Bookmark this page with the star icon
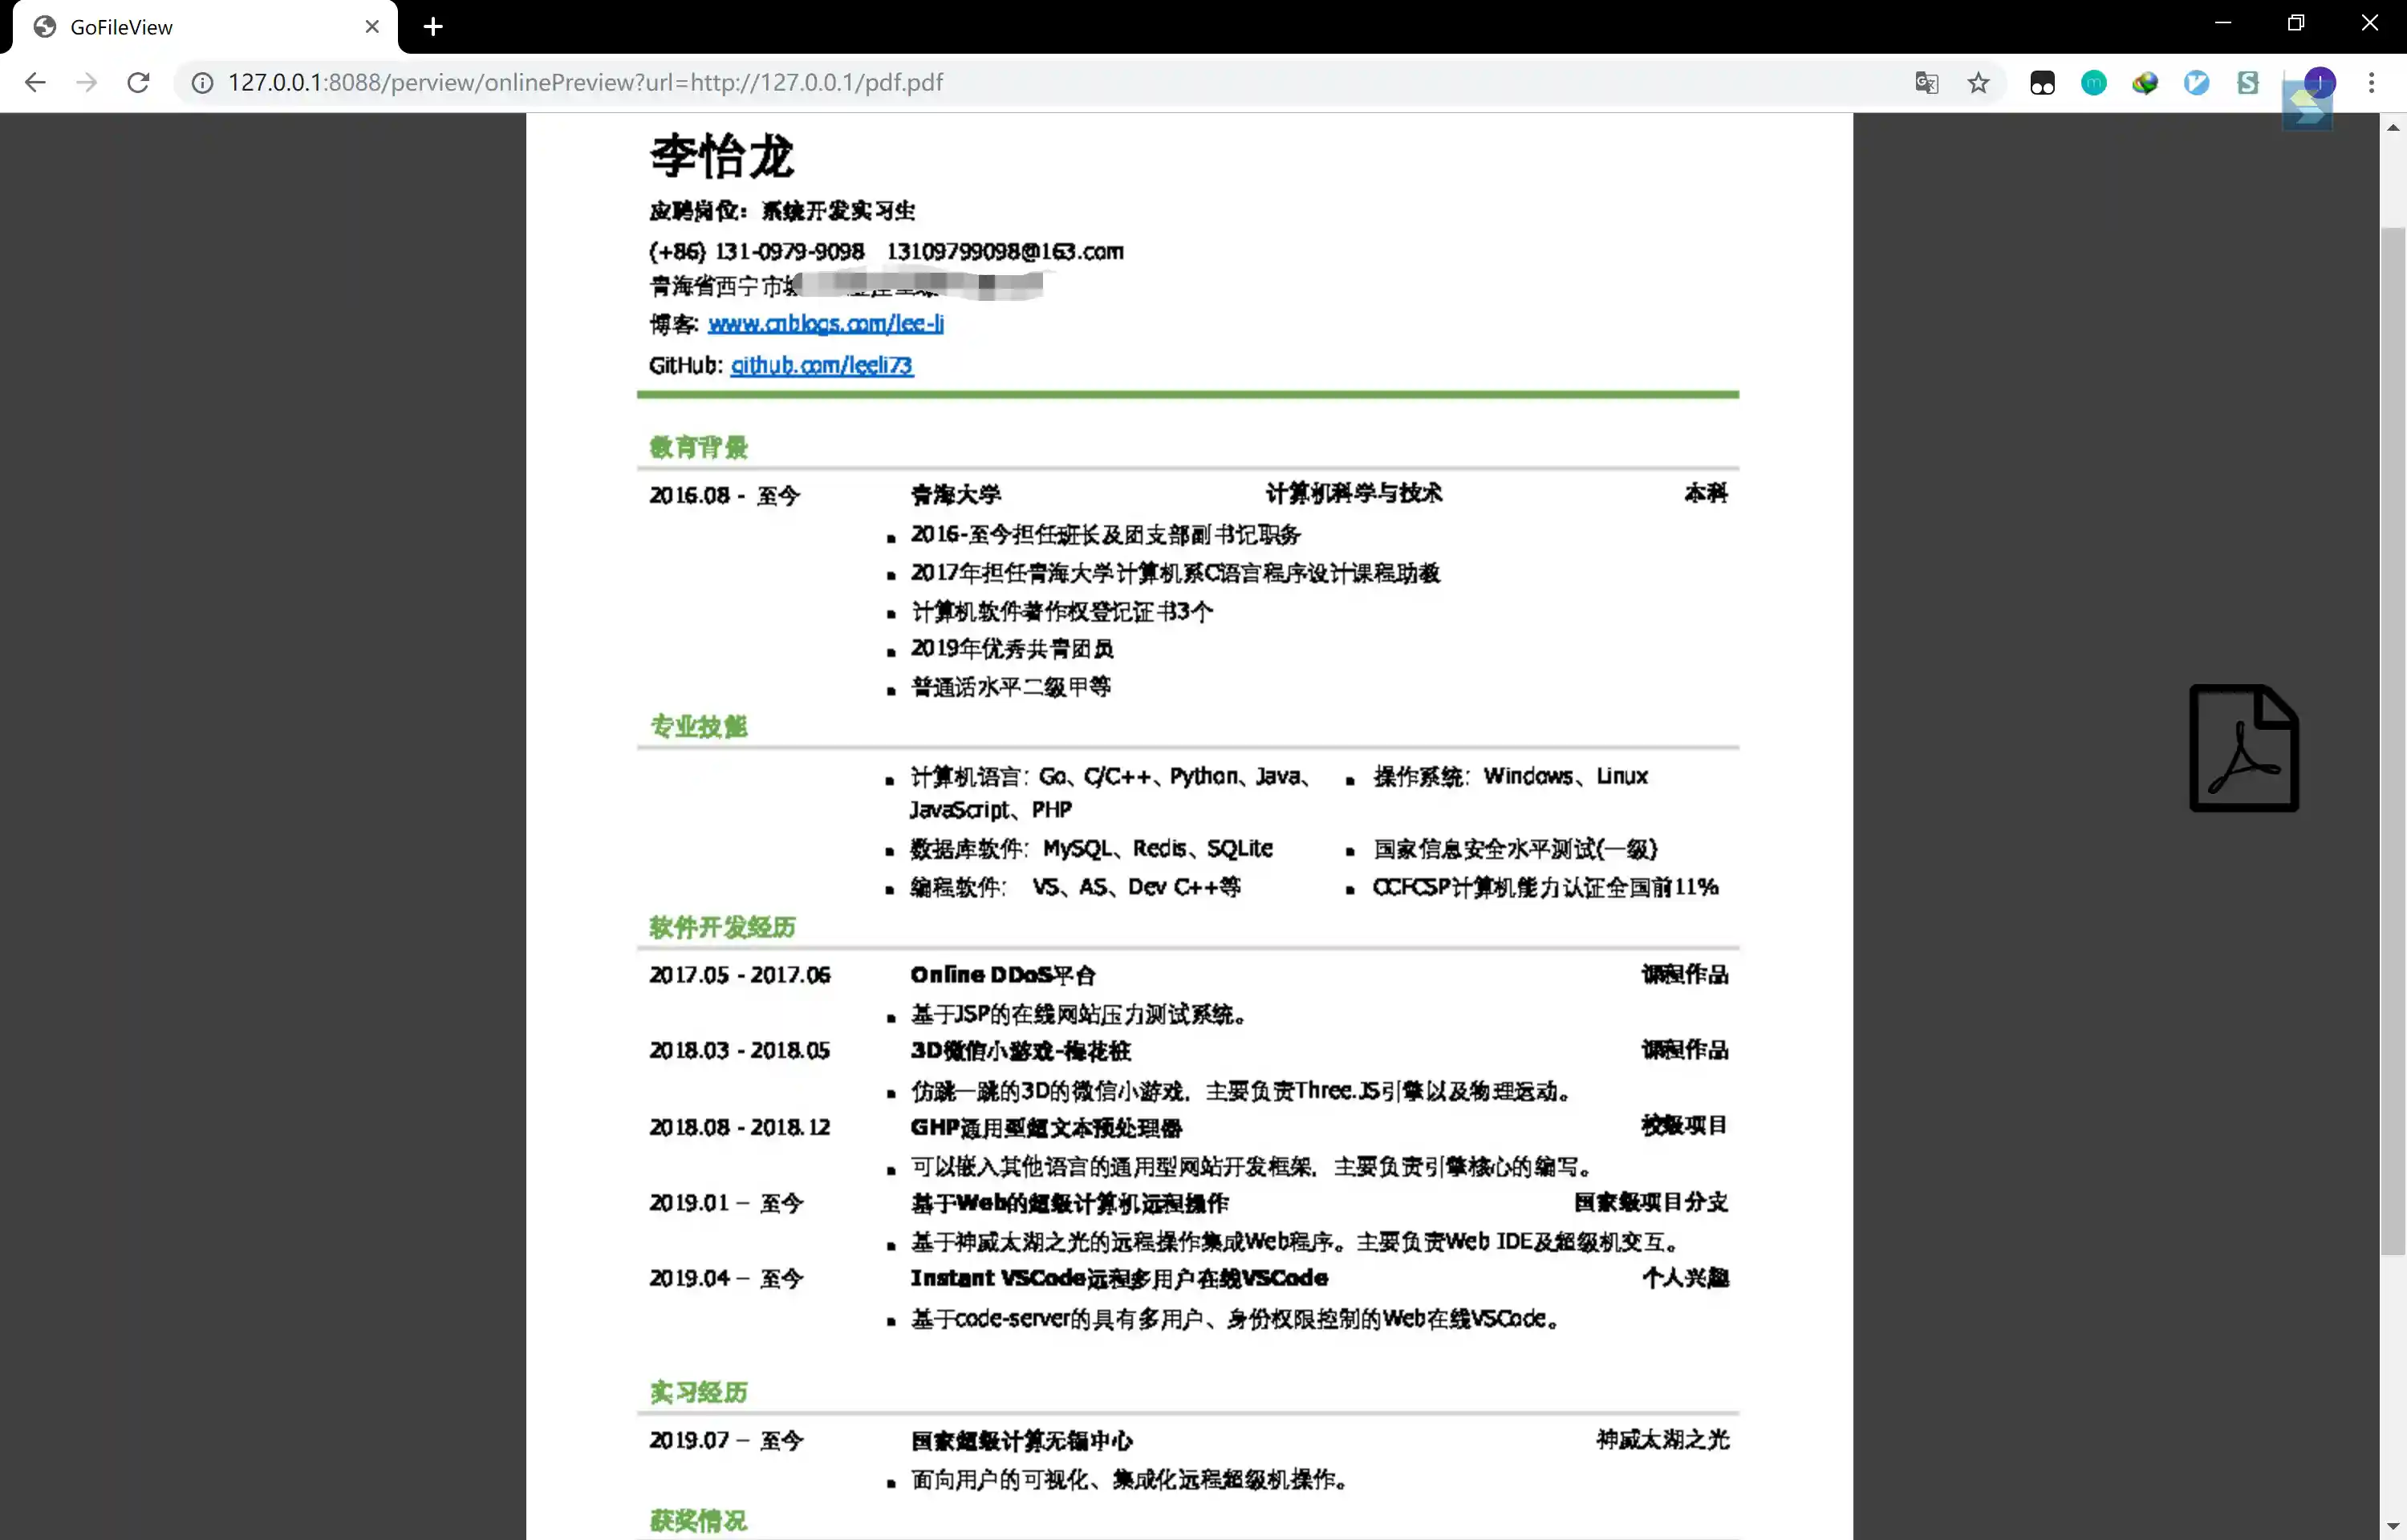This screenshot has width=2407, height=1540. pos(1978,83)
